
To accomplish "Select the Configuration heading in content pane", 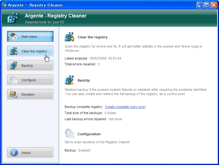I will [89, 134].
